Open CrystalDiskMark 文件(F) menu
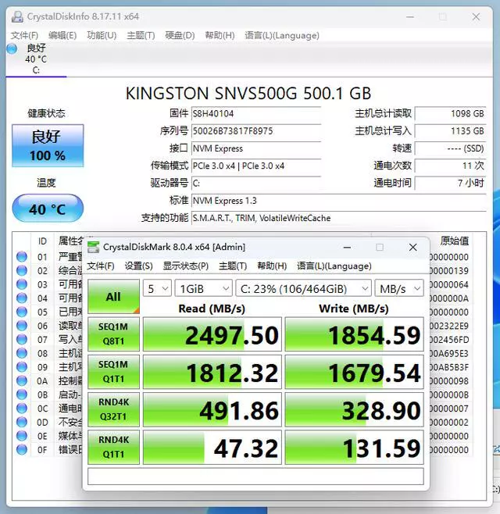Image resolution: width=500 pixels, height=514 pixels. [x=100, y=266]
